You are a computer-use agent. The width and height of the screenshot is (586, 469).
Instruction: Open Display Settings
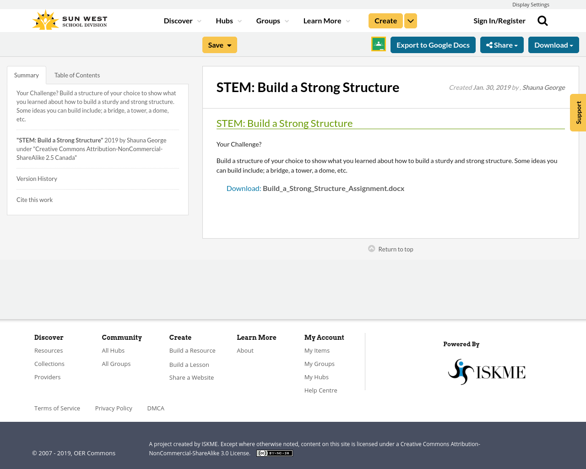(531, 4)
